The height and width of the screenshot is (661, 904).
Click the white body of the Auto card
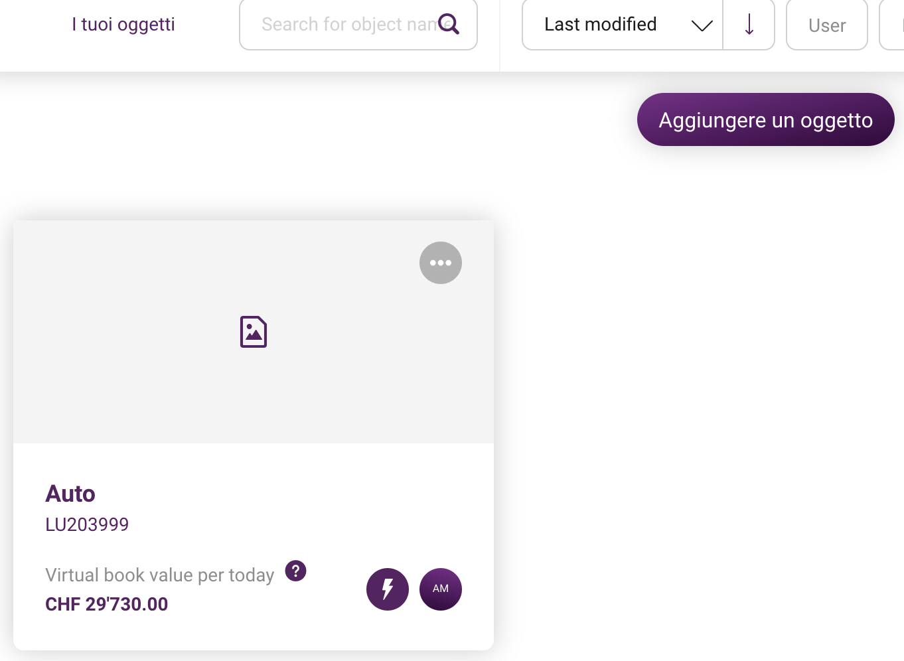click(254, 547)
